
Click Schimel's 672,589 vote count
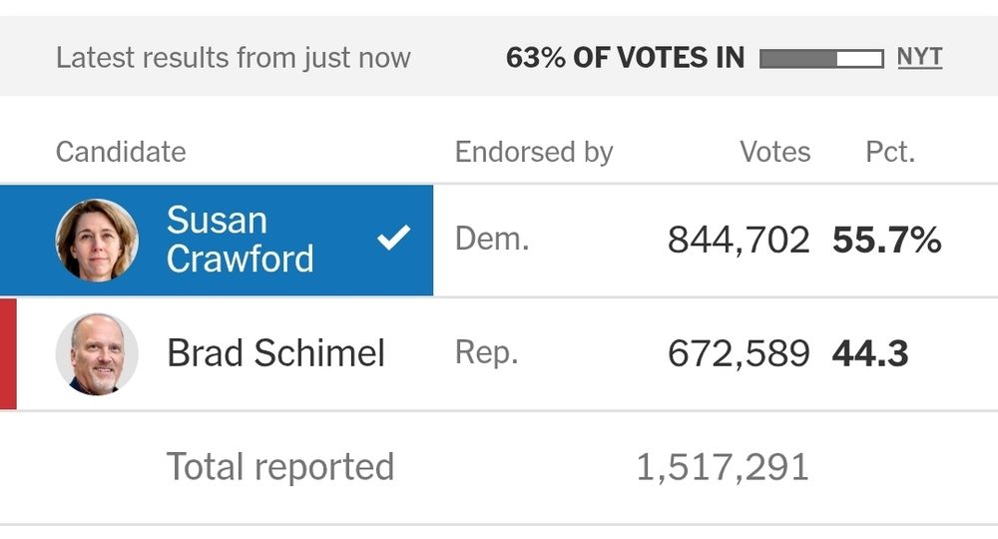(x=739, y=353)
